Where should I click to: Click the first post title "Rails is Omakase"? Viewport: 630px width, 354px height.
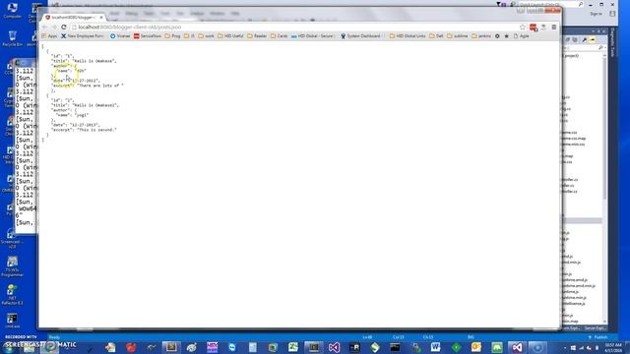click(94, 61)
